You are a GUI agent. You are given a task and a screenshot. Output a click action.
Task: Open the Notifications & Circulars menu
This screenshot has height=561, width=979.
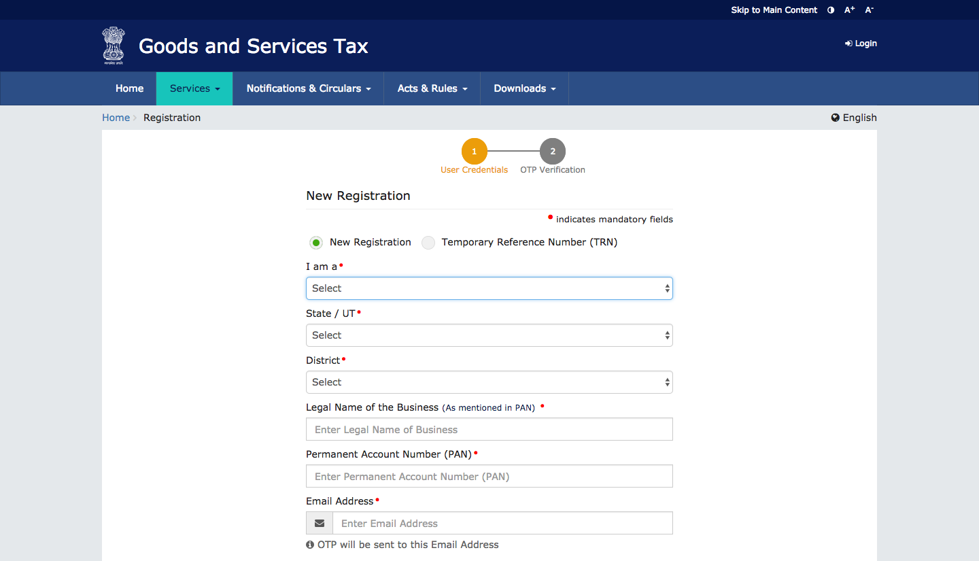(x=308, y=88)
